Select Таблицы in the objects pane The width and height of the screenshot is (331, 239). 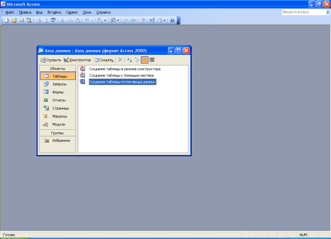pos(58,76)
